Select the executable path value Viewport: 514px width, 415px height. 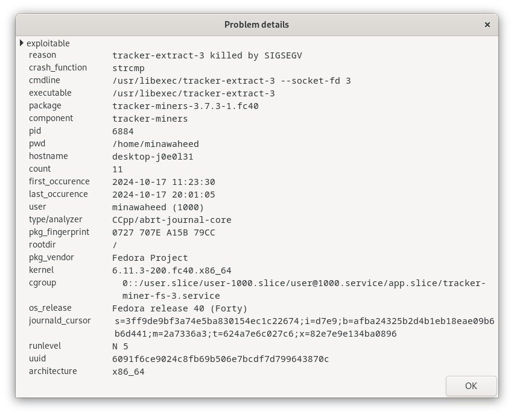[x=194, y=93]
